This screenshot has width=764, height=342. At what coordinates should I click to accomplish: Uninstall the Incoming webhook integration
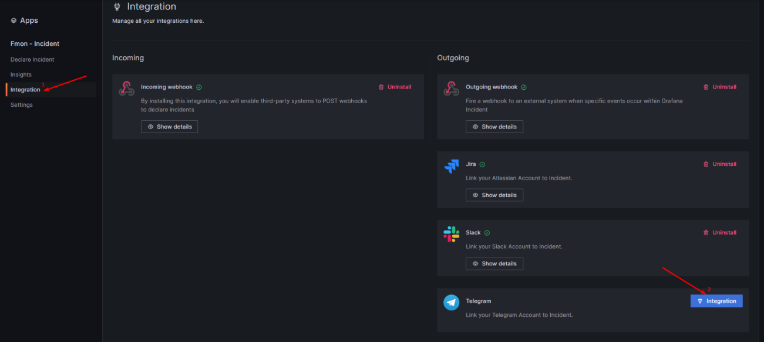[x=395, y=87]
